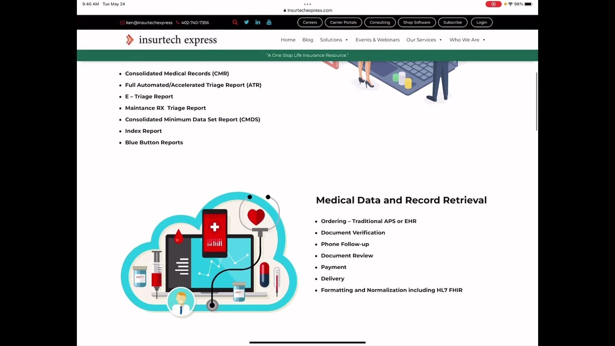Go to the Home menu item
The height and width of the screenshot is (346, 615).
point(288,40)
